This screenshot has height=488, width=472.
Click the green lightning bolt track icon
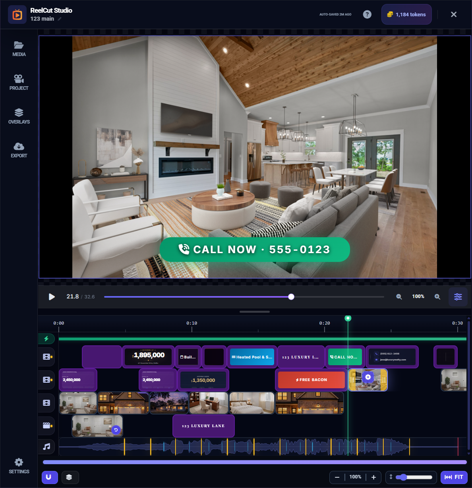(x=46, y=339)
